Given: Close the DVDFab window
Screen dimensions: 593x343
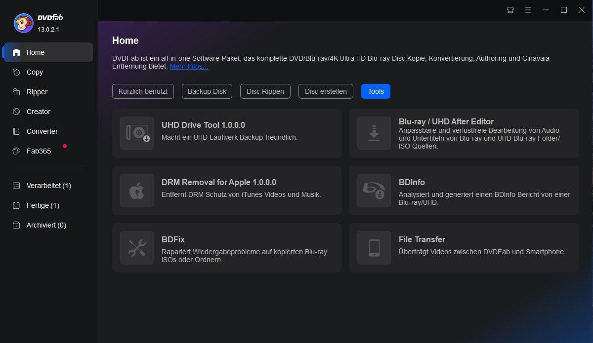Looking at the screenshot, I should coord(582,10).
